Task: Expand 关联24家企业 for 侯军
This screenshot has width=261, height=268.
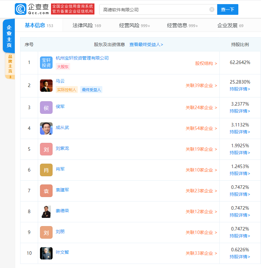Action: tap(201, 108)
